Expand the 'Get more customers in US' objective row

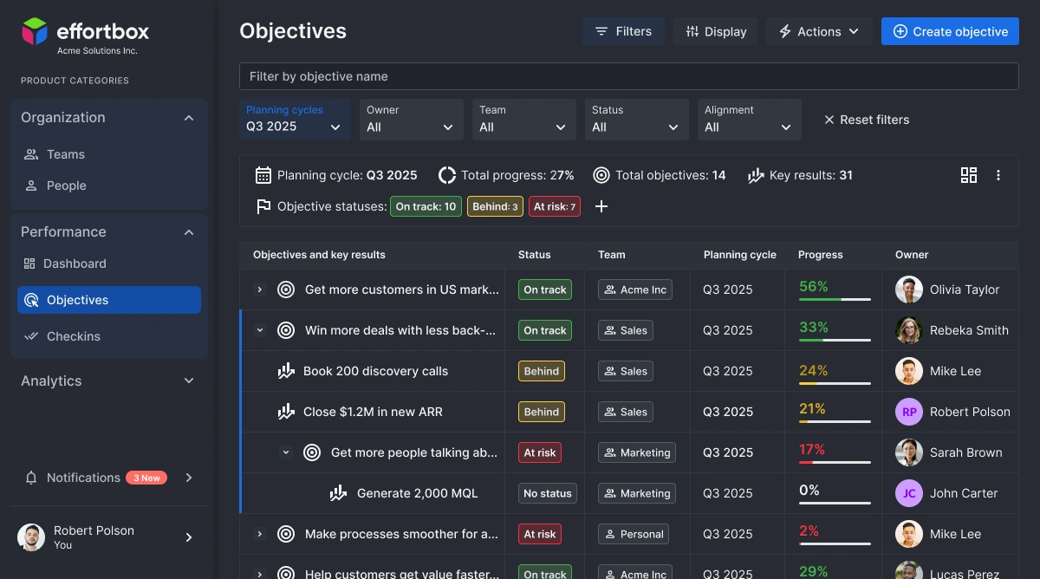[260, 289]
